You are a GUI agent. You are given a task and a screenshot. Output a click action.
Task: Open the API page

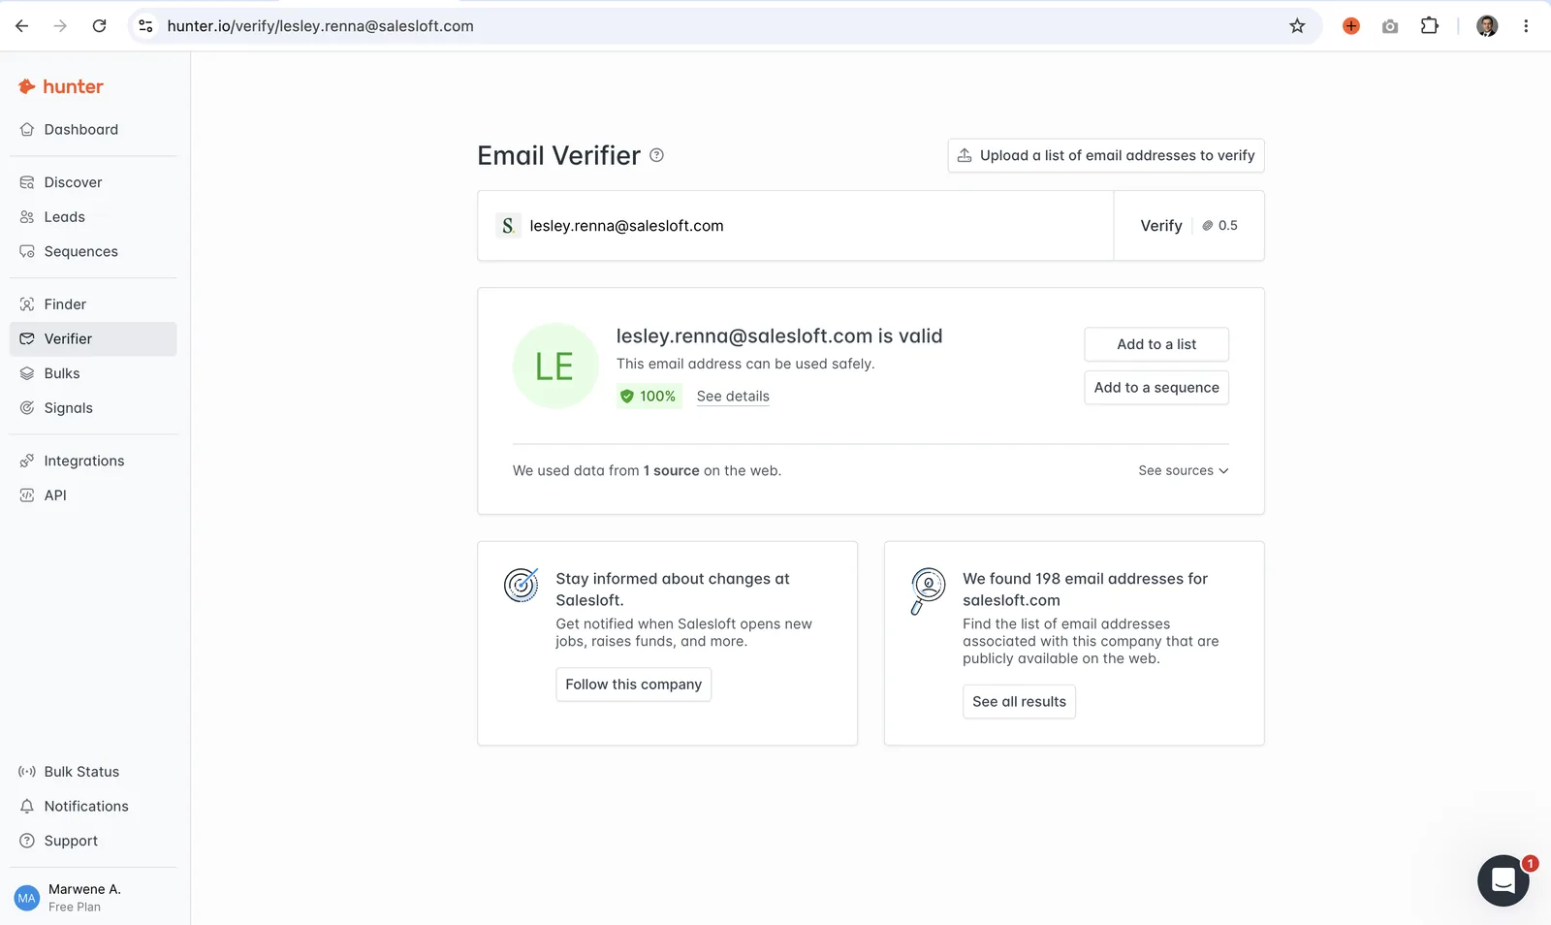tap(93, 495)
